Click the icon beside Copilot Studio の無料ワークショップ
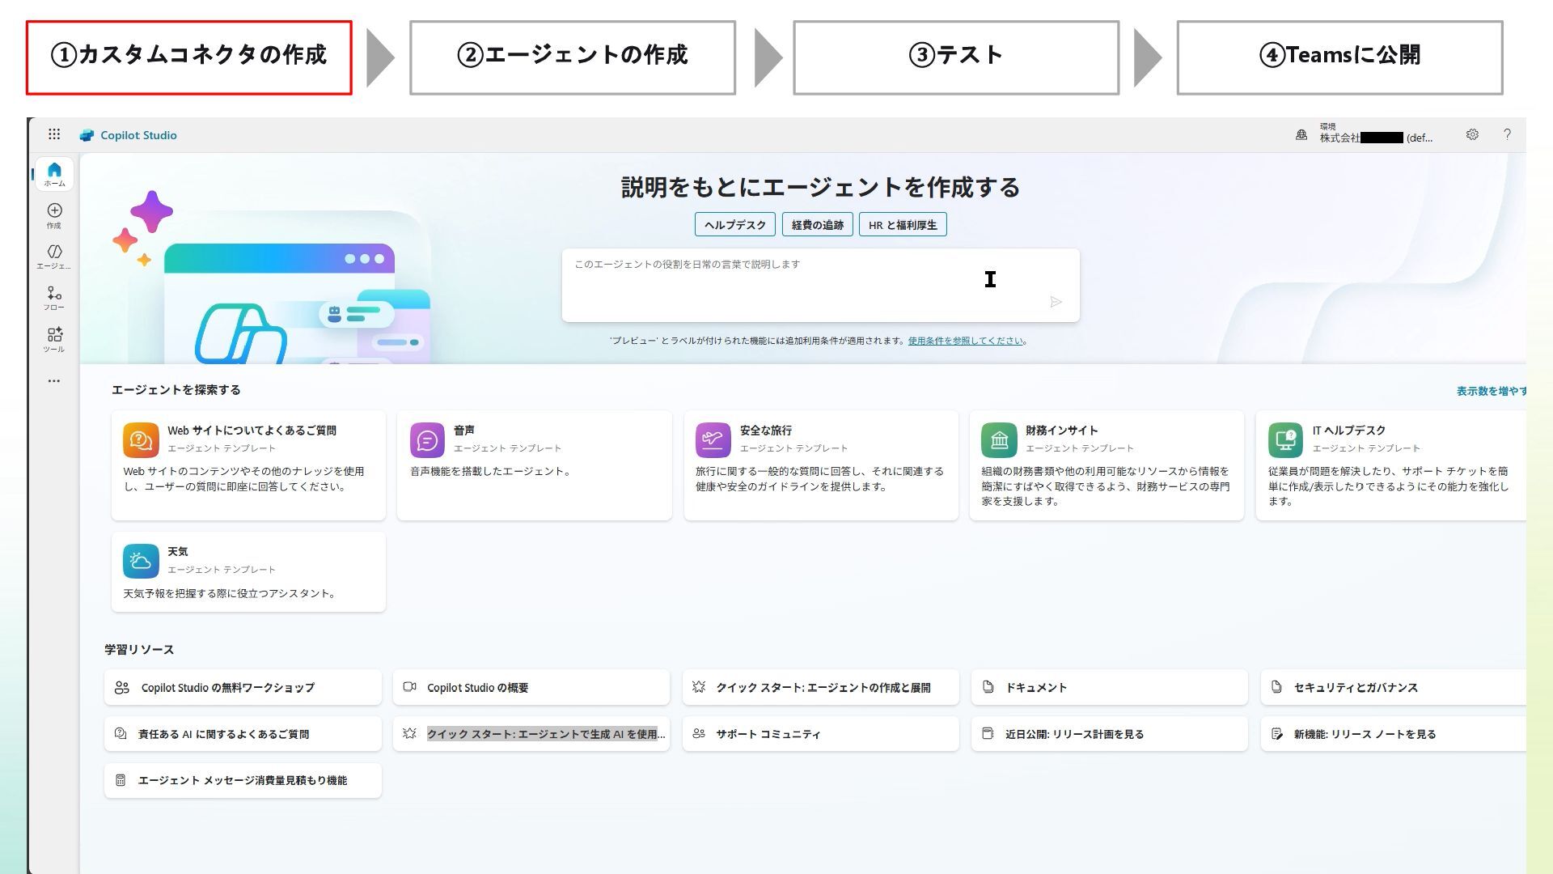The height and width of the screenshot is (874, 1553). point(122,687)
